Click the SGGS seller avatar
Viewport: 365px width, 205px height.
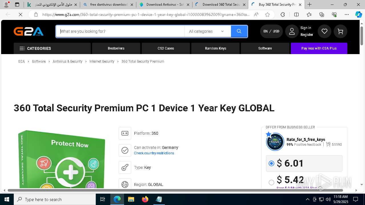[275, 142]
